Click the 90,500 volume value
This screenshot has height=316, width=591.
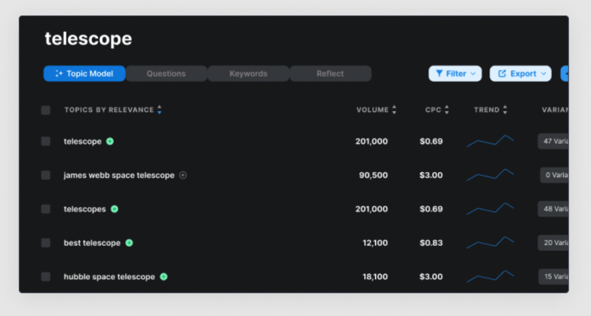pyautogui.click(x=373, y=175)
